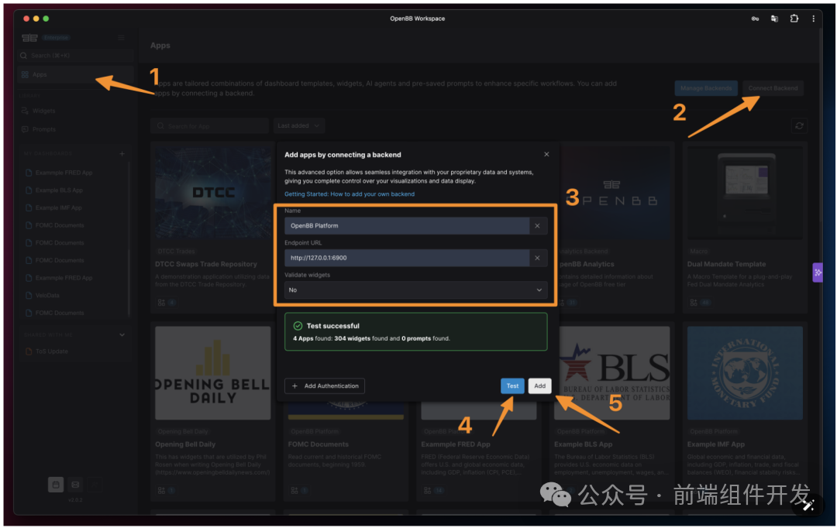Click the Macro tag on Dual Mandate card
The height and width of the screenshot is (528, 837).
(699, 251)
